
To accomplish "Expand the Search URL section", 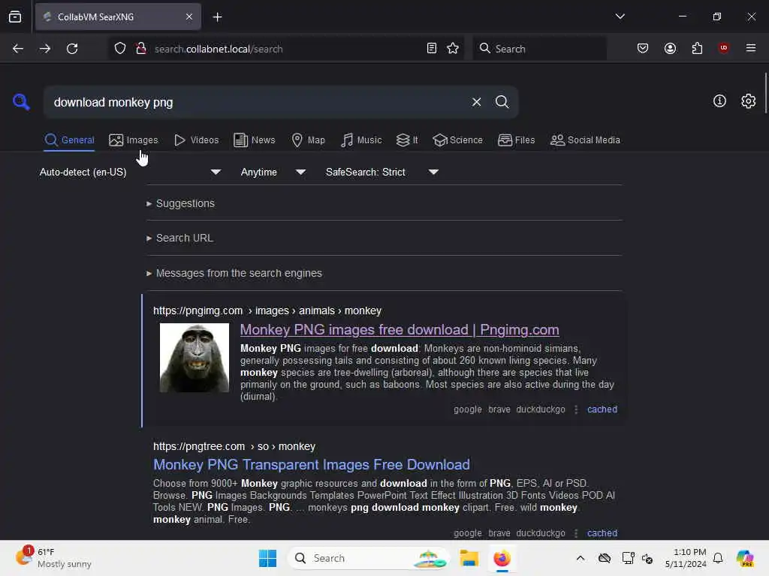I will tap(180, 238).
